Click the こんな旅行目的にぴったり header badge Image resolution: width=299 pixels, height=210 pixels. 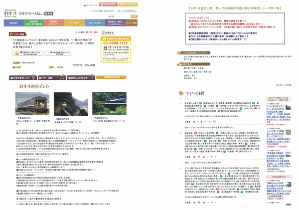point(194,53)
